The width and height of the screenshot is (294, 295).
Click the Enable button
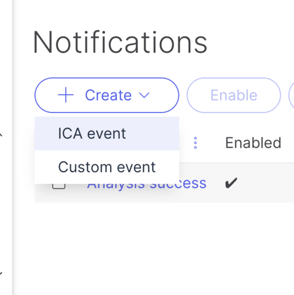[234, 95]
